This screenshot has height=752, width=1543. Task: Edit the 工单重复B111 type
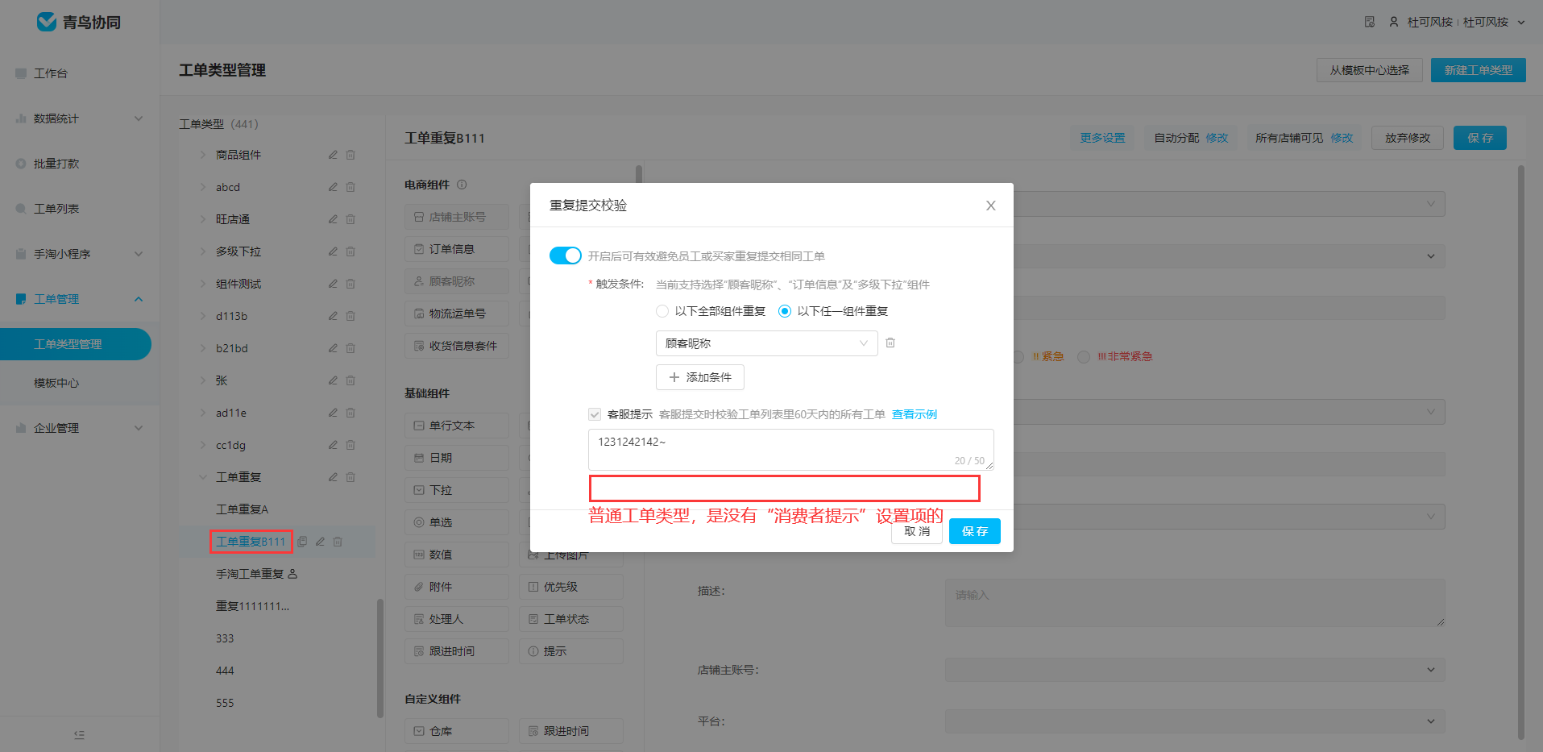(x=320, y=542)
